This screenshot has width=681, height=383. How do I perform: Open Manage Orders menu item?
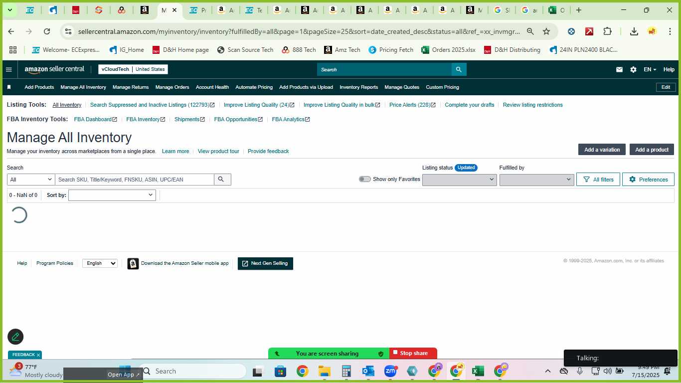[x=172, y=87]
